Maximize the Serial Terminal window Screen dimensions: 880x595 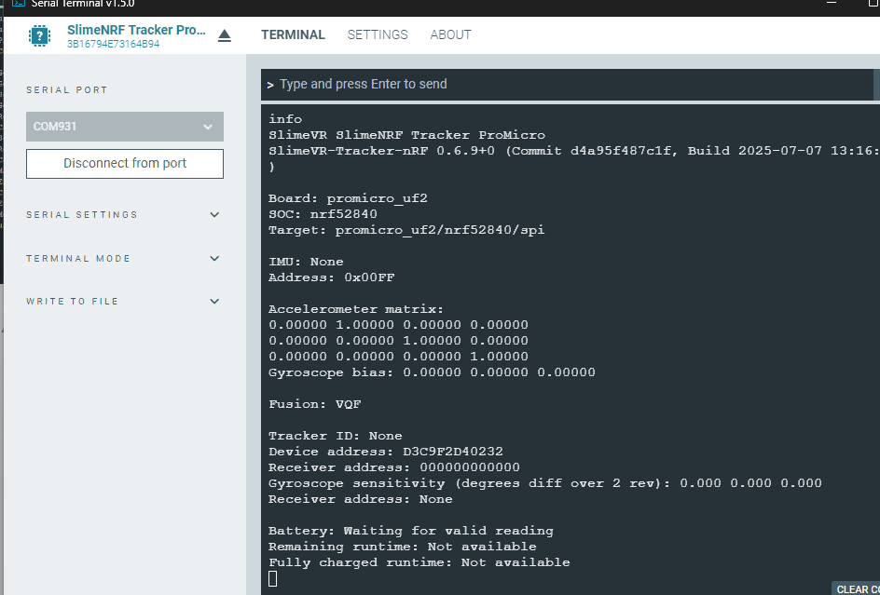pos(873,2)
